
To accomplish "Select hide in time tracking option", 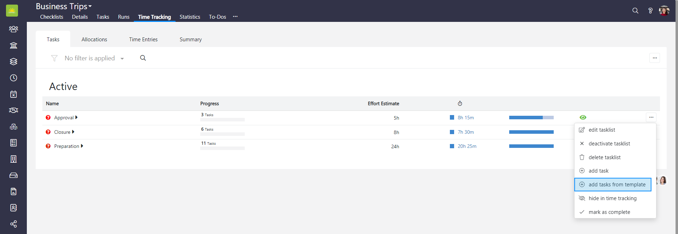I will coord(612,198).
